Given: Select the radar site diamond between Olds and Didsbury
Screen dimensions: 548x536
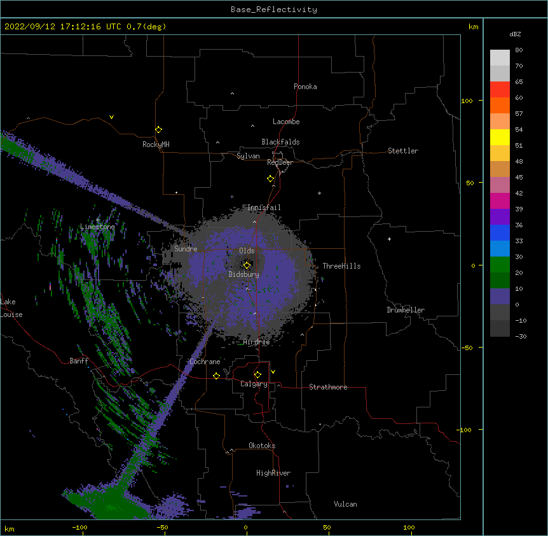Looking at the screenshot, I should pyautogui.click(x=247, y=265).
